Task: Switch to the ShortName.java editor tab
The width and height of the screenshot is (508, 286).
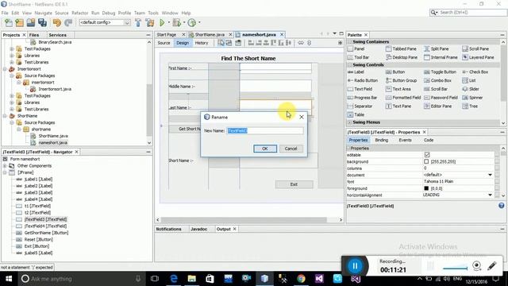Action: pyautogui.click(x=210, y=34)
